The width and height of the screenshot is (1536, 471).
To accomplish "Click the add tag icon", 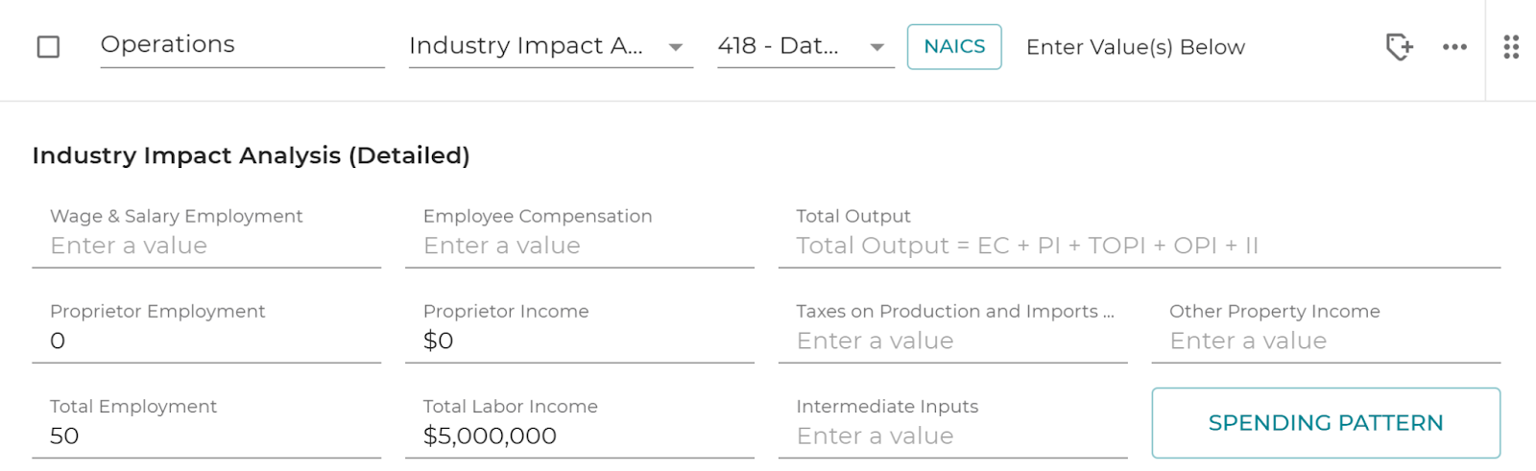I will click(1399, 46).
